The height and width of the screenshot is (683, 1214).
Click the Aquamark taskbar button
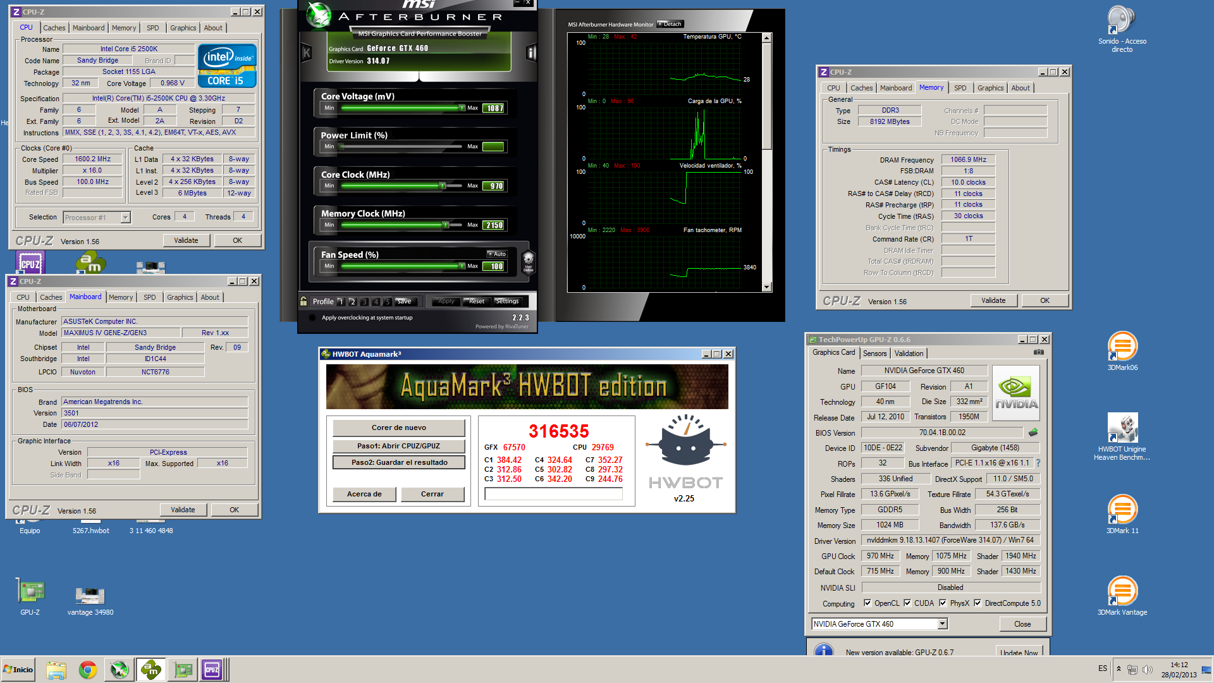coord(151,670)
